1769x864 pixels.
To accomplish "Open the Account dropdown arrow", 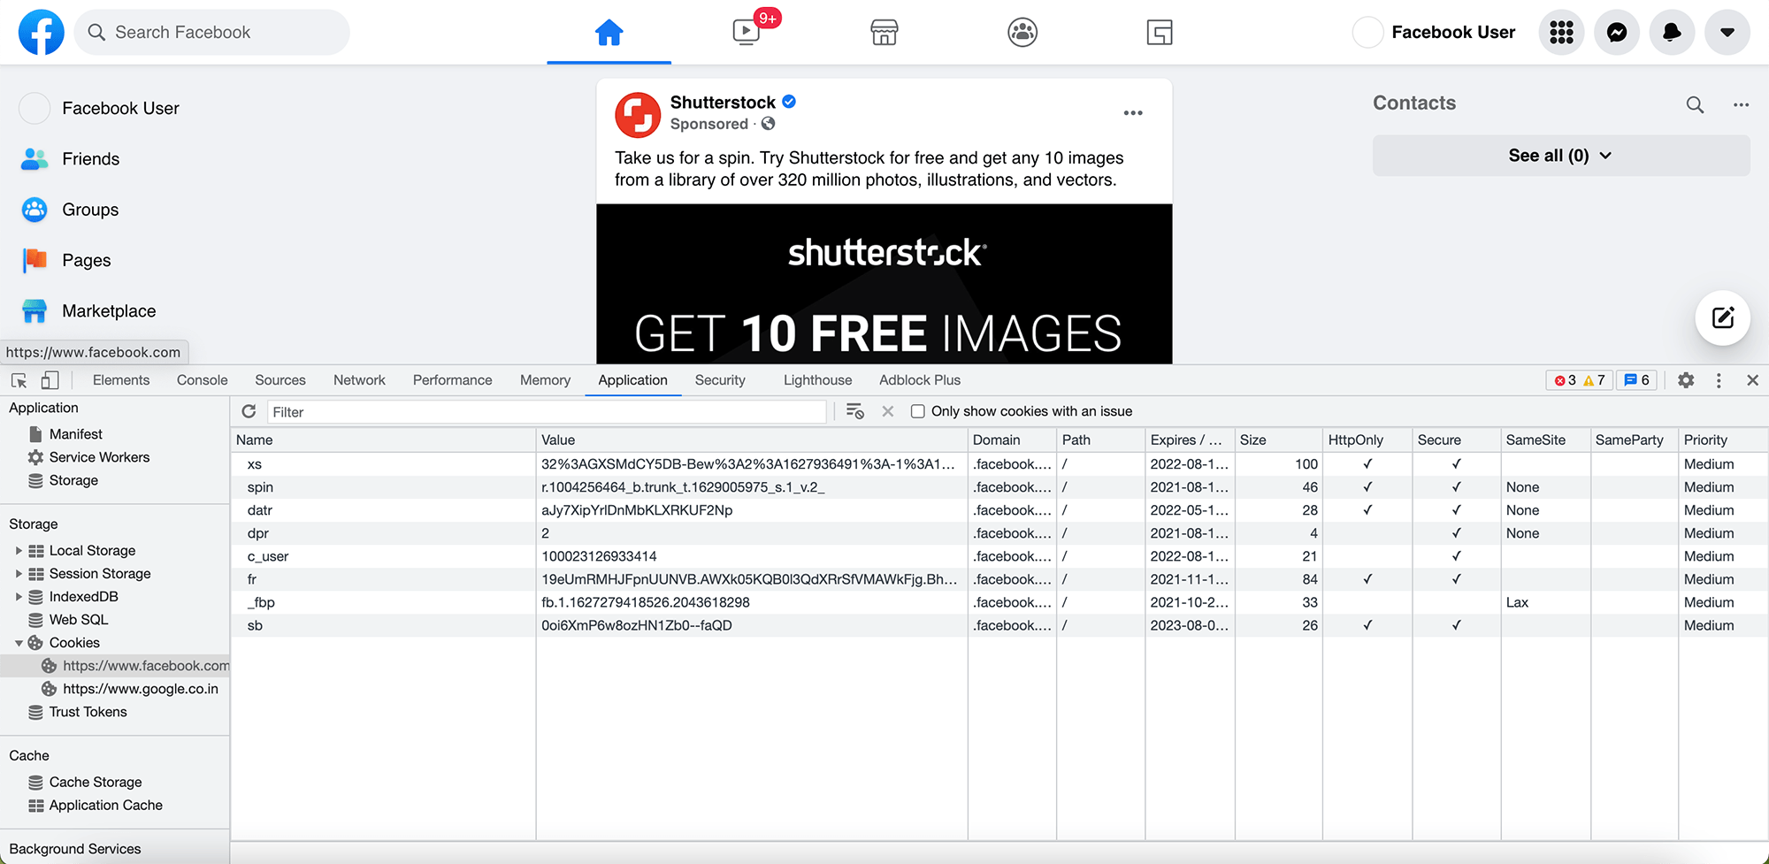I will [1727, 33].
